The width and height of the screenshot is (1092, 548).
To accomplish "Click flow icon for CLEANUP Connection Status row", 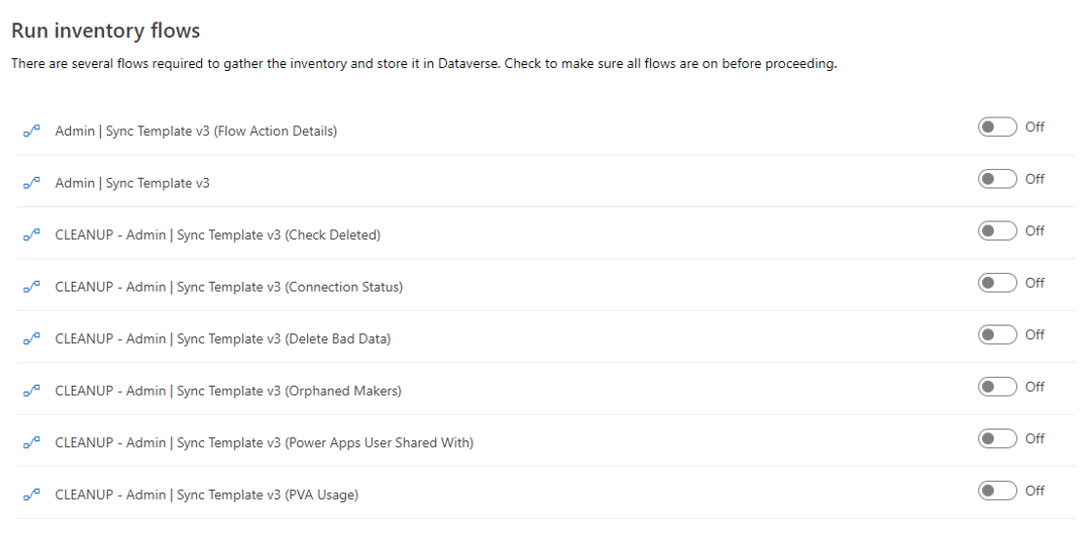I will pyautogui.click(x=31, y=288).
